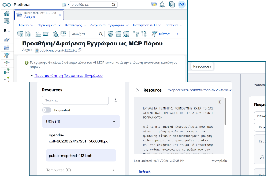Click the sidebar envelope with arrows icon
266x176 pixels.
(x=7, y=40)
